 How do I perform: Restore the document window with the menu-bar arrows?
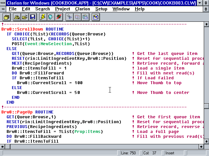point(206,9)
